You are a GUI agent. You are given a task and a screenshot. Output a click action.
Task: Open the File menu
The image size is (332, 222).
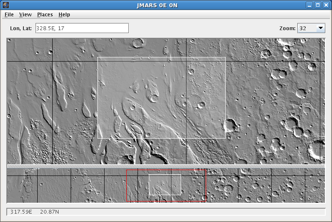9,15
